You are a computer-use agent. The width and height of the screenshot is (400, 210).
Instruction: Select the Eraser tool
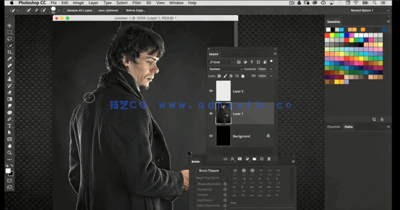(9, 92)
